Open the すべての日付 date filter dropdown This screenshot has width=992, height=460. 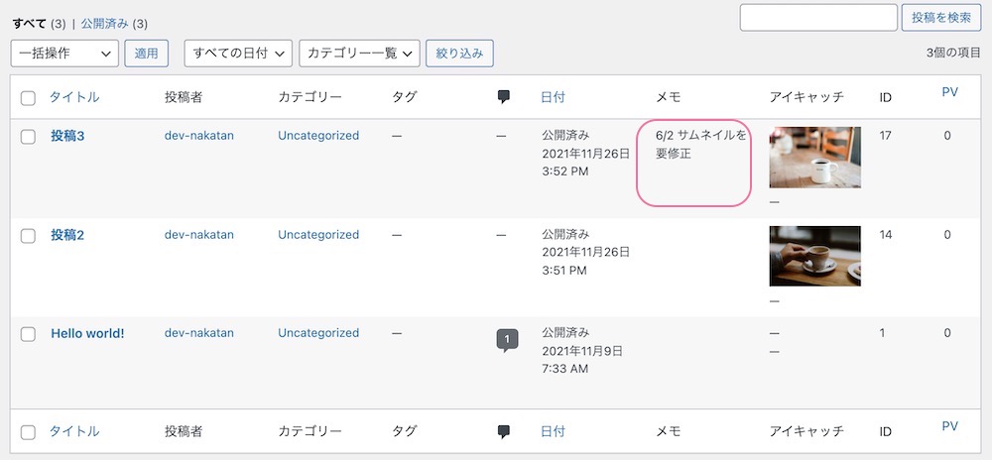(238, 54)
